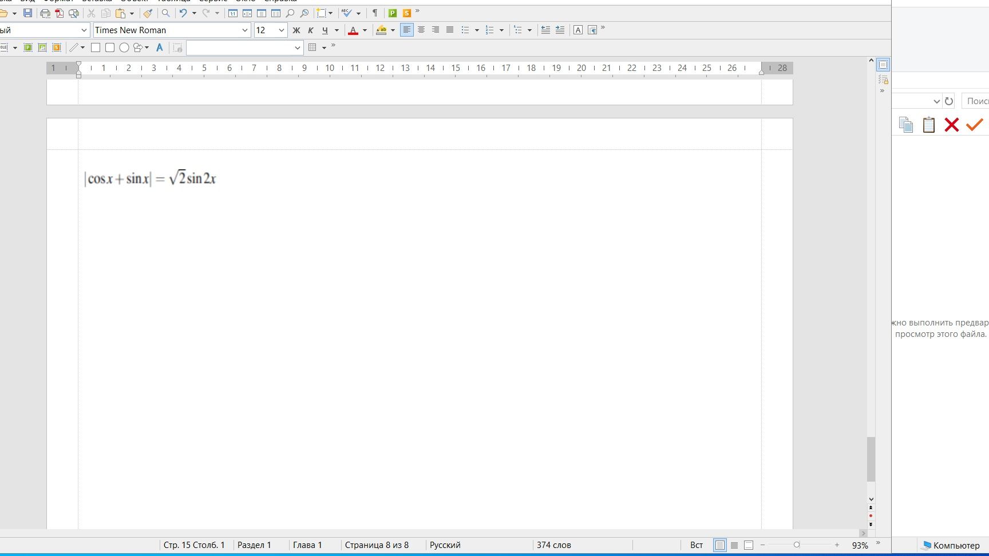Align the paragraph to the right
The height and width of the screenshot is (556, 989).
click(436, 30)
